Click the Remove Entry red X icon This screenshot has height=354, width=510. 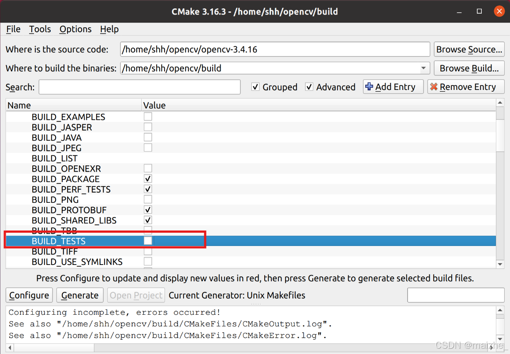tap(434, 87)
